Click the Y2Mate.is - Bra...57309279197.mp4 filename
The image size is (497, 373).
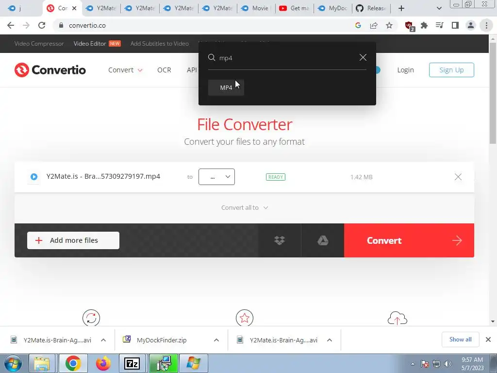(x=103, y=176)
